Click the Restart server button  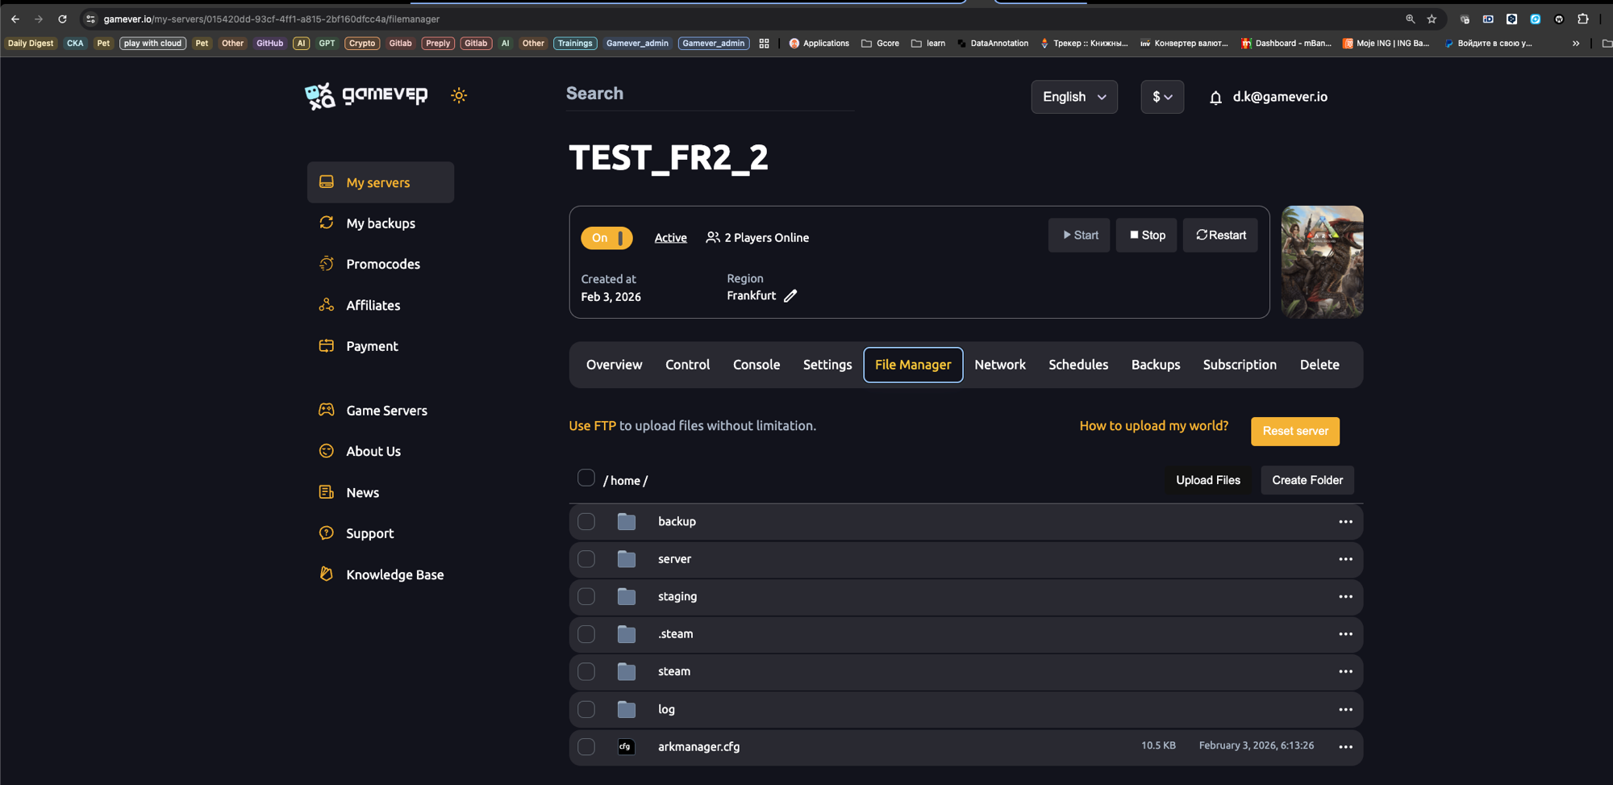1220,236
